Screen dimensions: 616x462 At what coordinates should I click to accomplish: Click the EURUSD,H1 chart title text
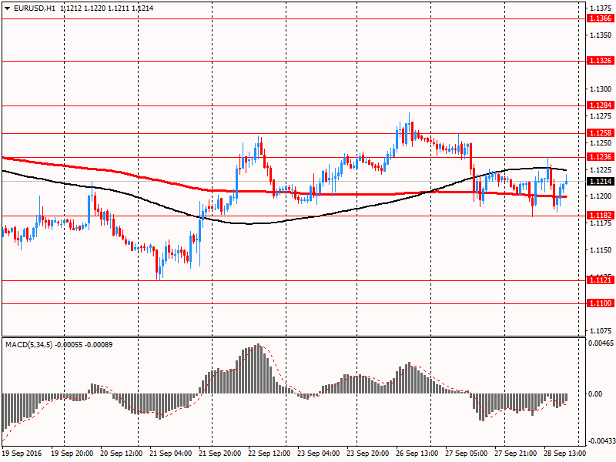(x=34, y=8)
